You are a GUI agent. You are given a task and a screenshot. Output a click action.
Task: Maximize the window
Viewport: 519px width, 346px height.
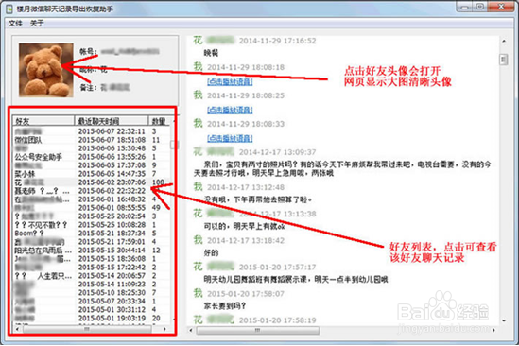point(480,7)
